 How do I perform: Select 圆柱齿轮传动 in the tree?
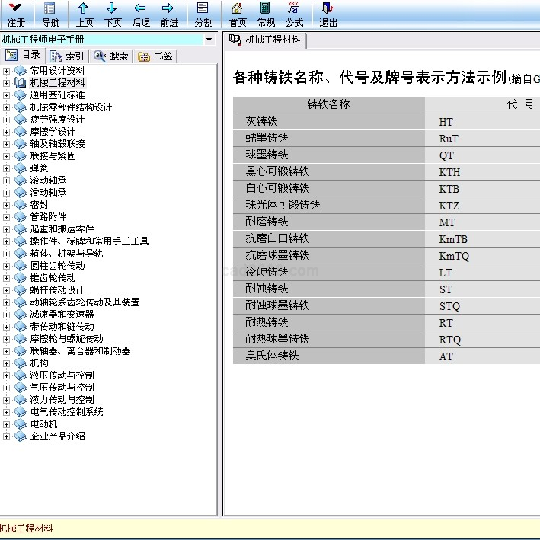57,266
